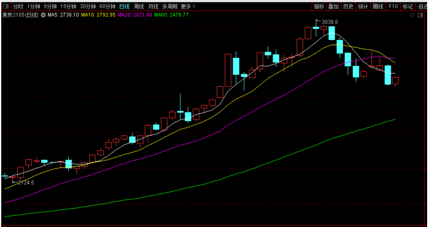Switch to 月线 monthly chart
Image resolution: width=429 pixels, height=227 pixels.
(x=153, y=6)
